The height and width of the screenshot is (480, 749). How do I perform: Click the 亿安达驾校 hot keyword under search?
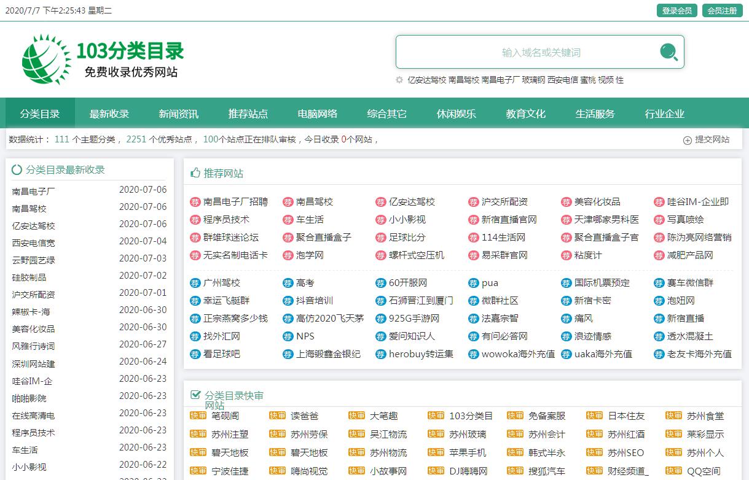[426, 80]
